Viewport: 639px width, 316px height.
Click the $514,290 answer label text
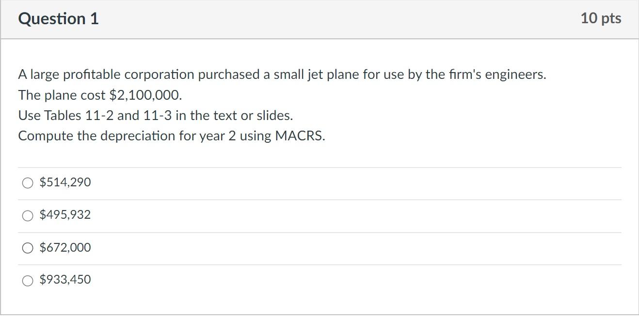point(65,182)
